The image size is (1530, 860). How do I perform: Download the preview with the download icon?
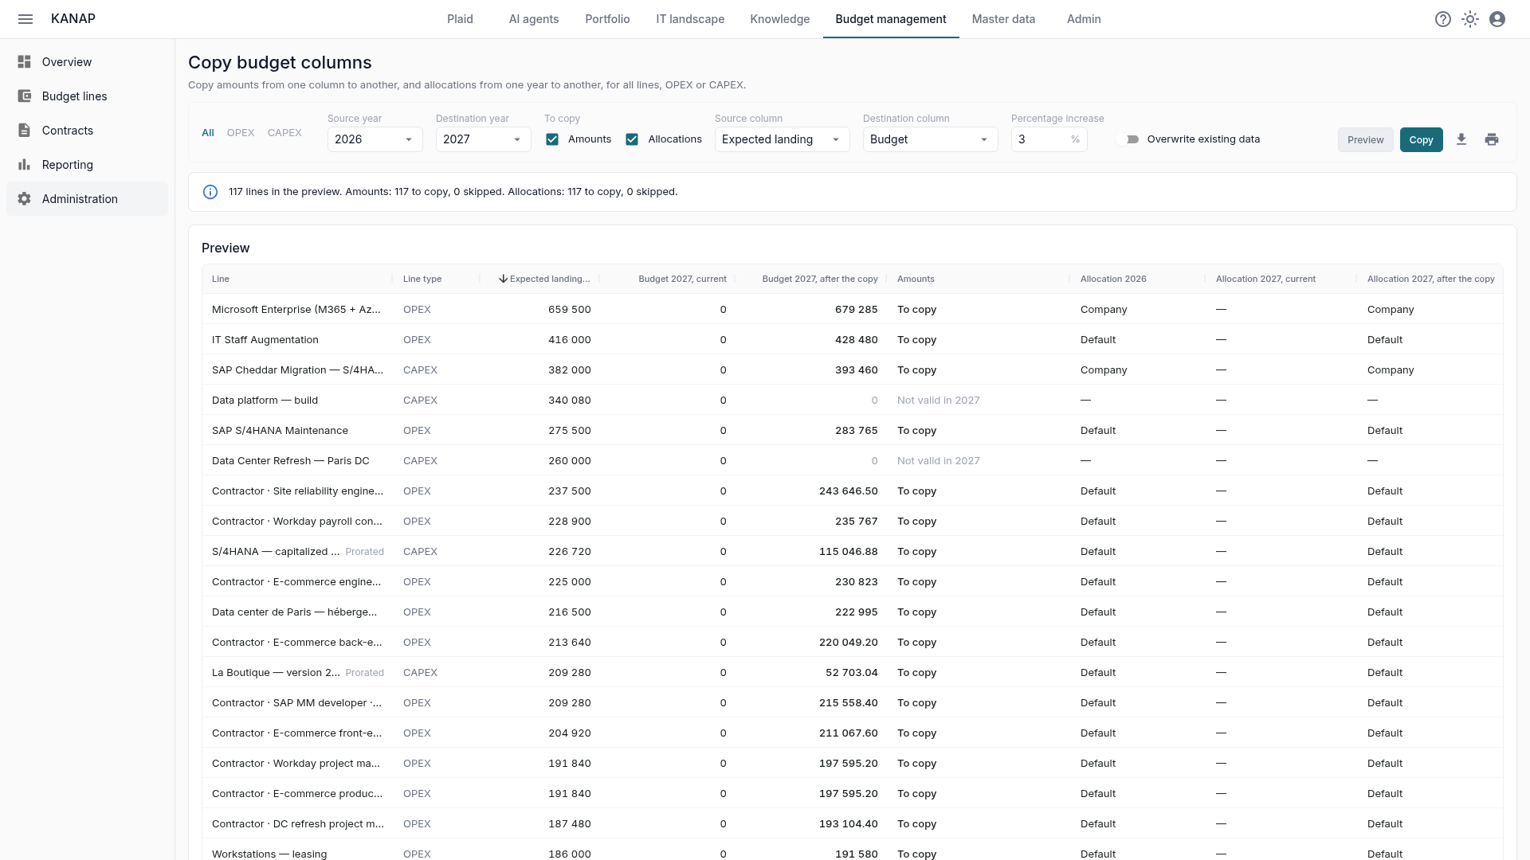point(1461,139)
